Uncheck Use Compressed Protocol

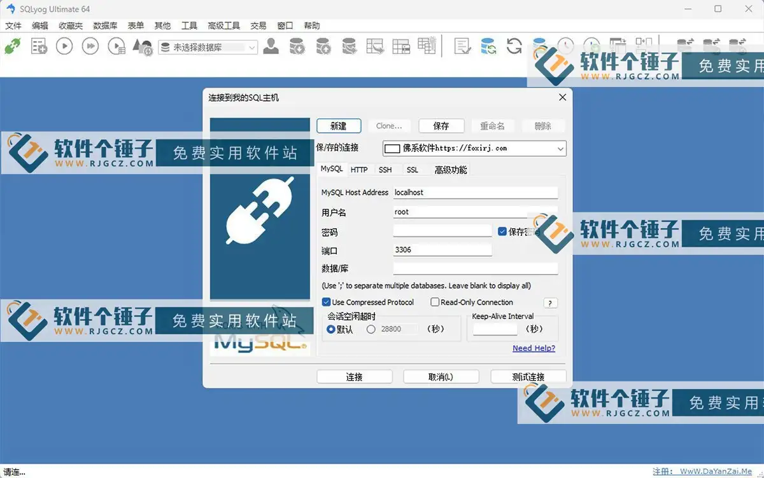[326, 303]
